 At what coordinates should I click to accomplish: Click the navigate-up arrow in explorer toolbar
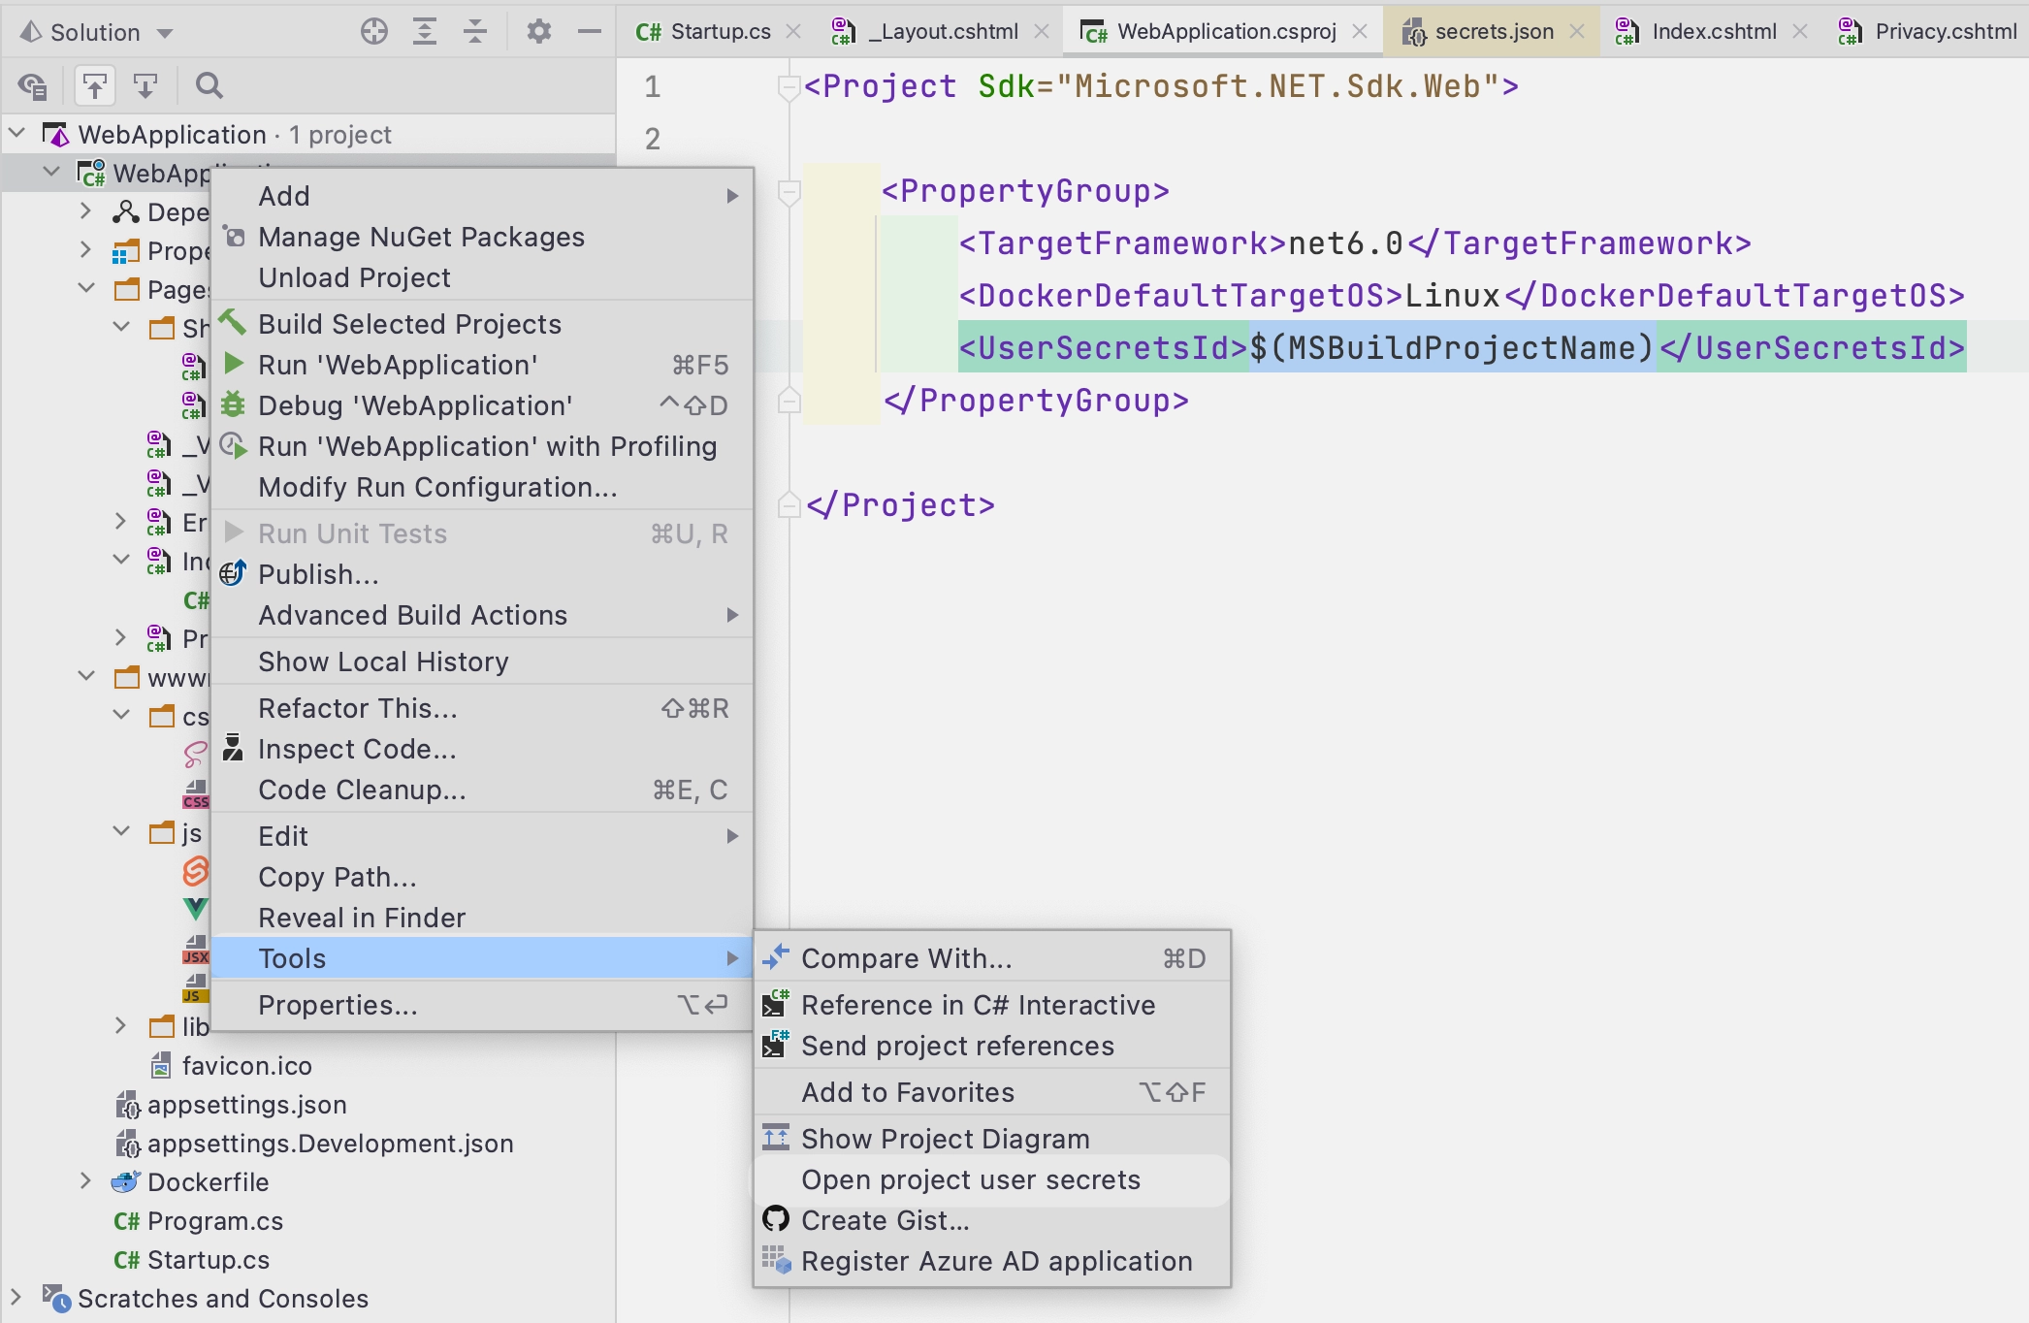(x=95, y=86)
